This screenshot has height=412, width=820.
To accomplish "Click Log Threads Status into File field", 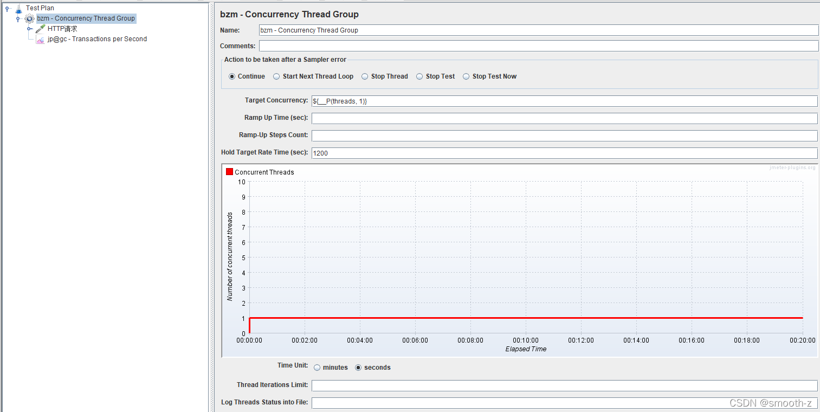I will click(x=564, y=403).
